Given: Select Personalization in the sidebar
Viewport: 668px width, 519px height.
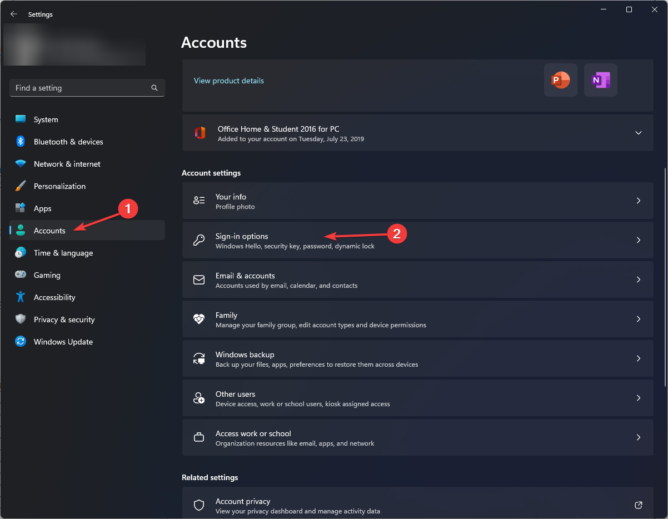Looking at the screenshot, I should tap(59, 186).
